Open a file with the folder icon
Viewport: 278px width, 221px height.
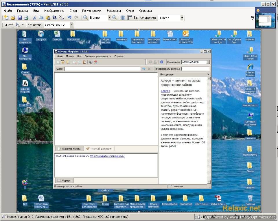(13, 18)
